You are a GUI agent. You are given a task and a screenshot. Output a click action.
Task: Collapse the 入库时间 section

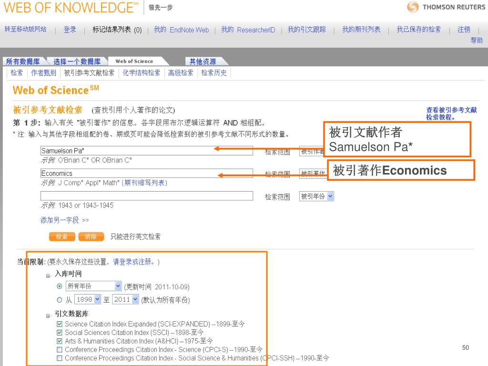click(48, 276)
